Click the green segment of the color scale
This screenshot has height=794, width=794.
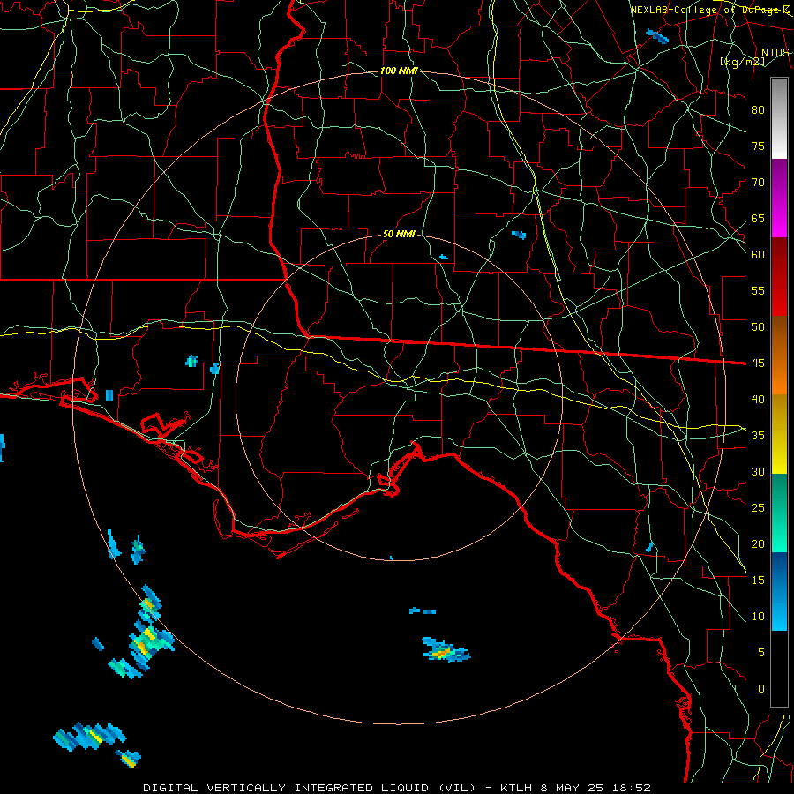(779, 513)
